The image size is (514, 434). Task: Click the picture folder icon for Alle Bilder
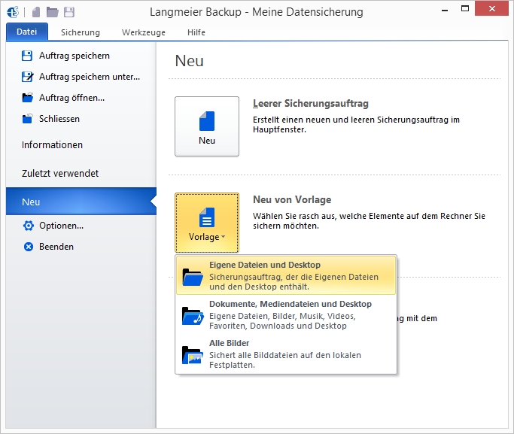pyautogui.click(x=193, y=355)
